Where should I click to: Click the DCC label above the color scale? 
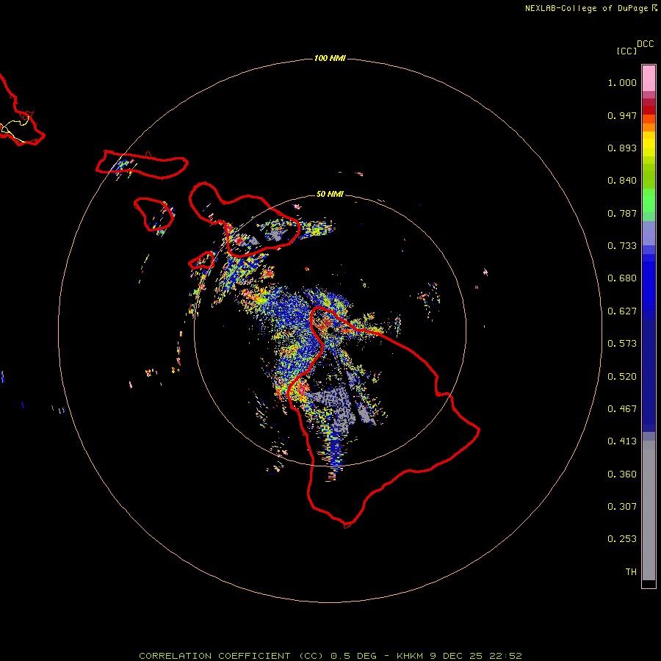(x=646, y=44)
